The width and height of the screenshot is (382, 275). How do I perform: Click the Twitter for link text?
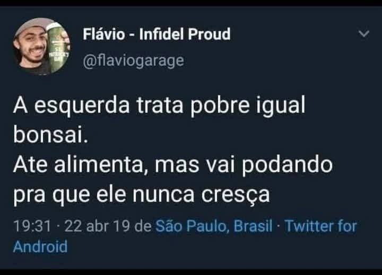(x=320, y=226)
